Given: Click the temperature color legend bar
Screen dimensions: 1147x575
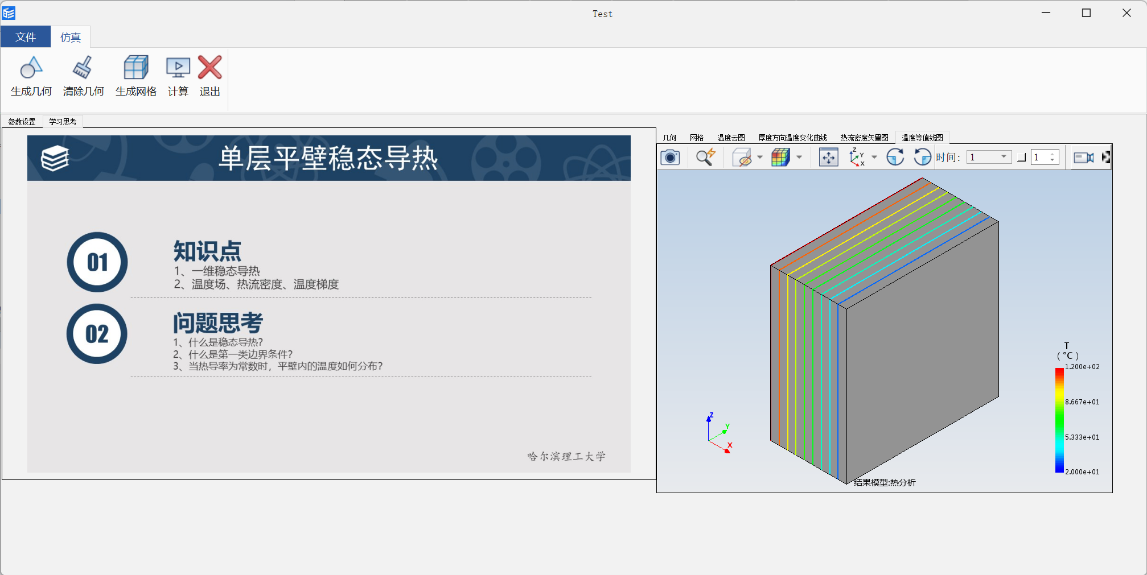Looking at the screenshot, I should click(x=1059, y=420).
